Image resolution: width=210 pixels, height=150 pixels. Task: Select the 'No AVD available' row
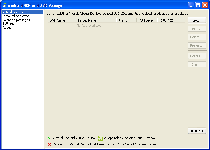[x=117, y=26]
